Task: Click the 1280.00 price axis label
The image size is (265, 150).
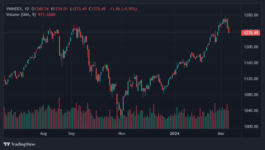Action: 251,15
